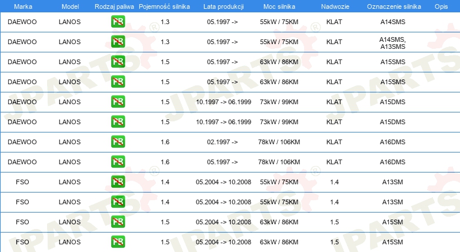Image resolution: width=460 pixels, height=252 pixels.
Task: Click the 'A14SMS, A13SMS' engine code cell
Action: coord(392,43)
